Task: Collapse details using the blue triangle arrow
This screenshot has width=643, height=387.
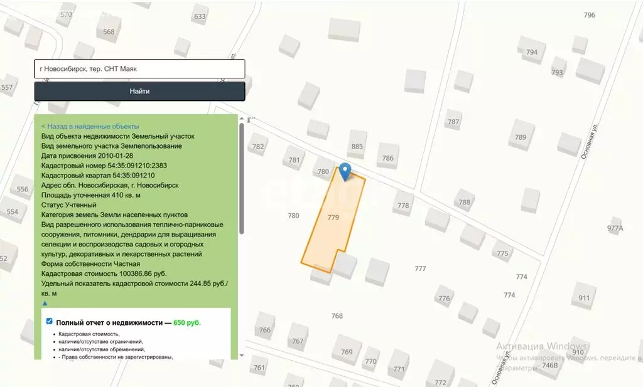Action: (45, 304)
